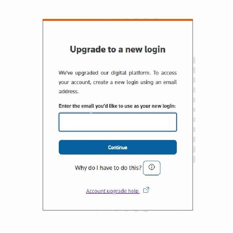Image resolution: width=233 pixels, height=233 pixels.
Task: Click the word 'Account' in the underlined link
Action: (x=96, y=191)
